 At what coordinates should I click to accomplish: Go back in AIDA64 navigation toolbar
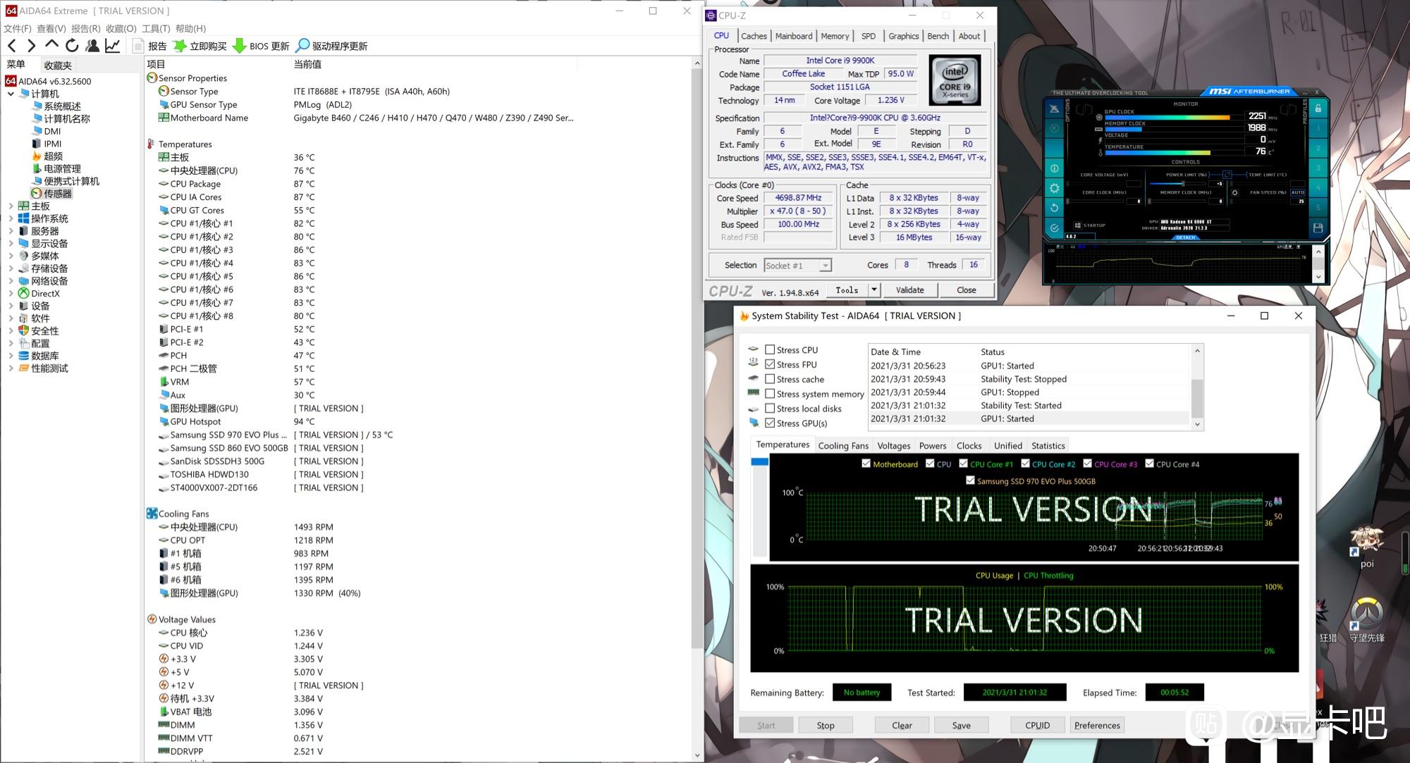pyautogui.click(x=12, y=46)
